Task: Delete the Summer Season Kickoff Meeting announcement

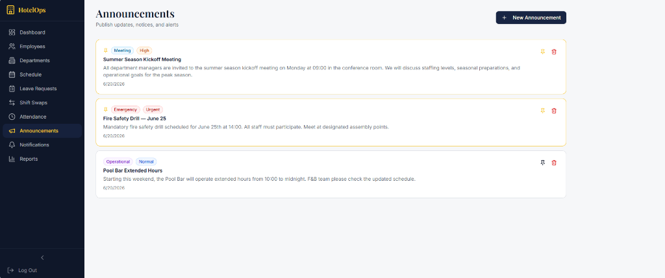Action: (553, 52)
